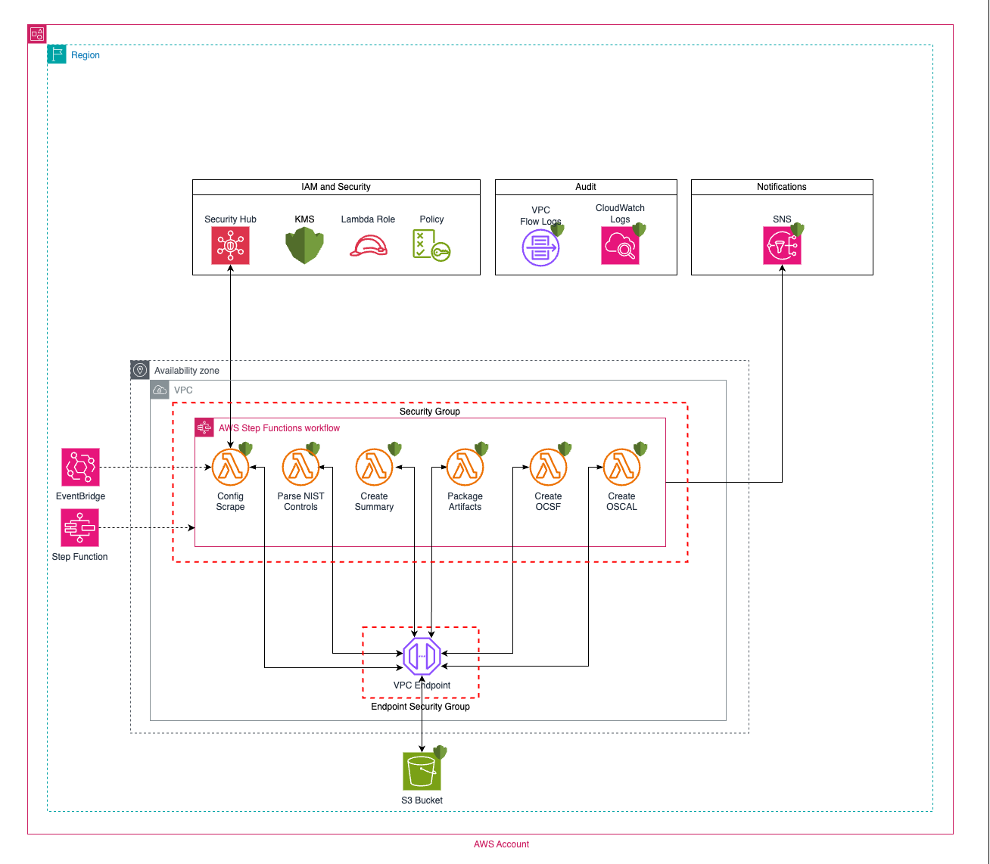
Task: Click the VPC label text
Action: point(183,390)
